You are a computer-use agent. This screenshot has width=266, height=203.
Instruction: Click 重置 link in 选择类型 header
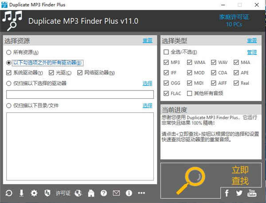click(252, 40)
